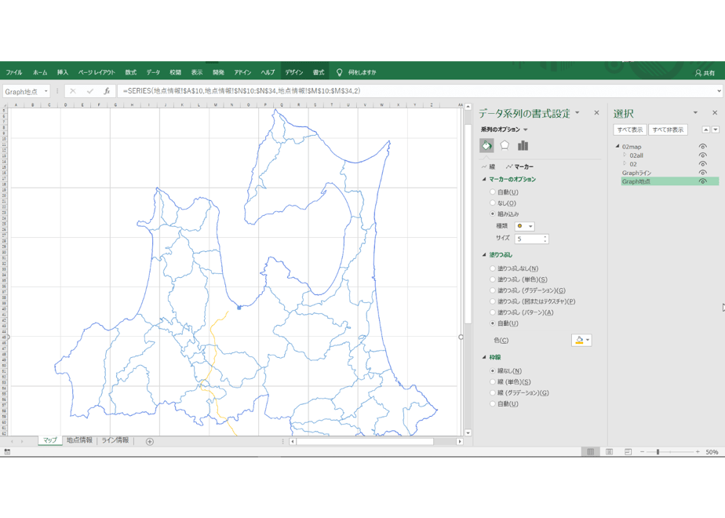725x518 pixels.
Task: Click the すべて表示 button
Action: click(630, 130)
